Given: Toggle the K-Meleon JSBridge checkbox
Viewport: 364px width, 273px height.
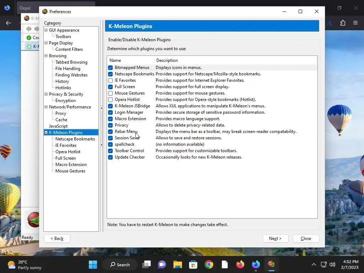Looking at the screenshot, I should 111,106.
